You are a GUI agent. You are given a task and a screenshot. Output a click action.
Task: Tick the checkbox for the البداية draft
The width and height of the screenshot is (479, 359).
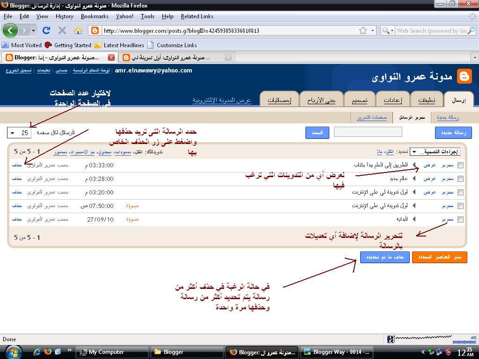coord(460,220)
